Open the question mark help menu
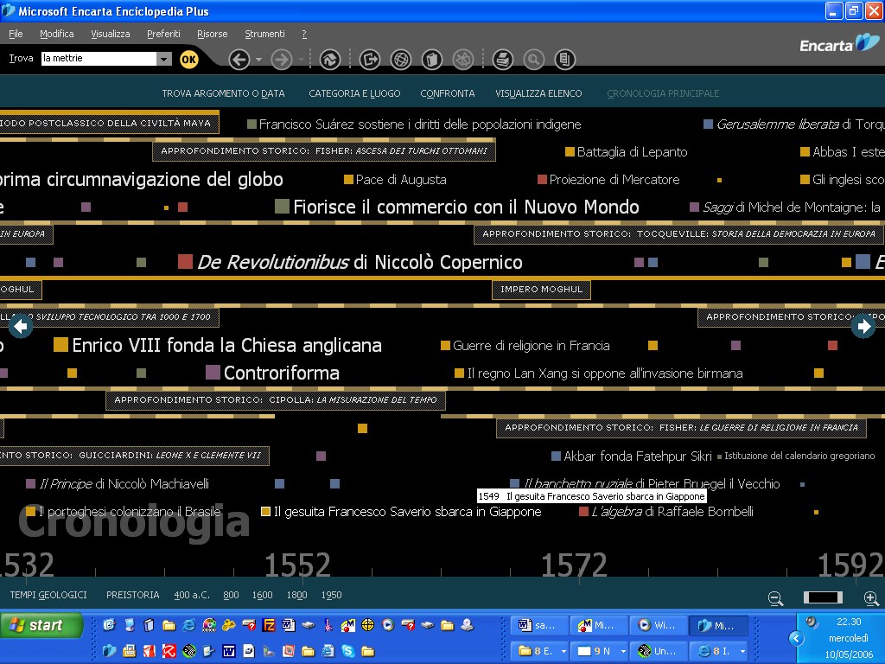The image size is (885, 664). click(304, 34)
